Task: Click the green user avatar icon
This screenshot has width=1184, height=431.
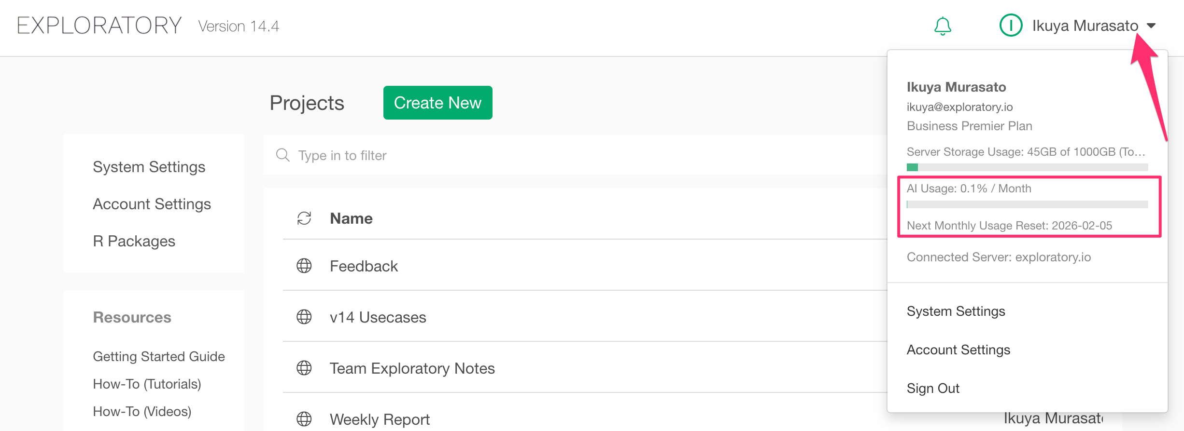Action: (1010, 26)
